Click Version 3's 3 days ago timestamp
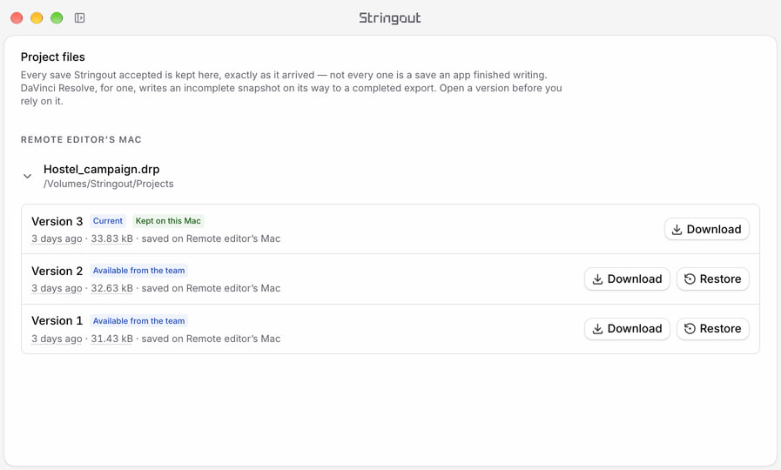The image size is (781, 470). pos(57,238)
